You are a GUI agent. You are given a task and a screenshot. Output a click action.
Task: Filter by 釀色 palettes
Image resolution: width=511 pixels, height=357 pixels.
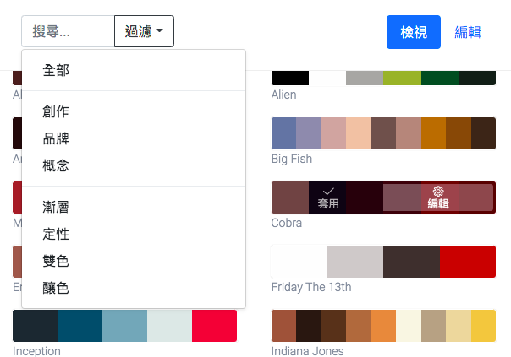click(x=56, y=288)
